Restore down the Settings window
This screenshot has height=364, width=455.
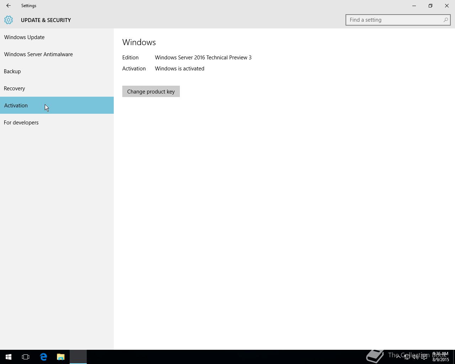tap(430, 6)
